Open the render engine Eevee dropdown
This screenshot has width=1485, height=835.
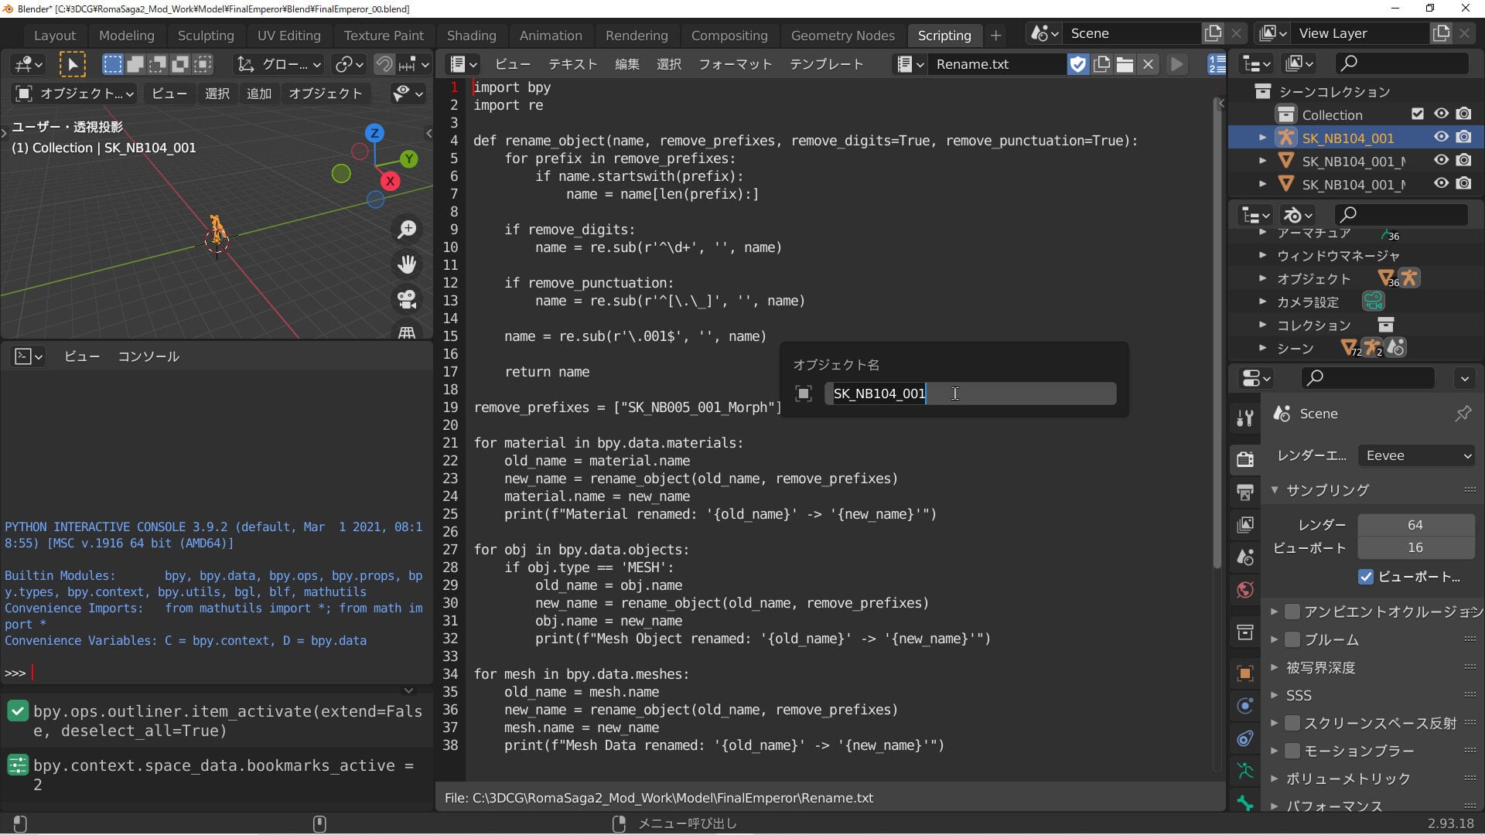(x=1417, y=455)
